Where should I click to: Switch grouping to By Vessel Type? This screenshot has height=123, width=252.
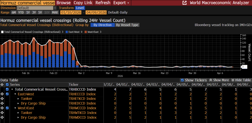pyautogui.click(x=127, y=25)
